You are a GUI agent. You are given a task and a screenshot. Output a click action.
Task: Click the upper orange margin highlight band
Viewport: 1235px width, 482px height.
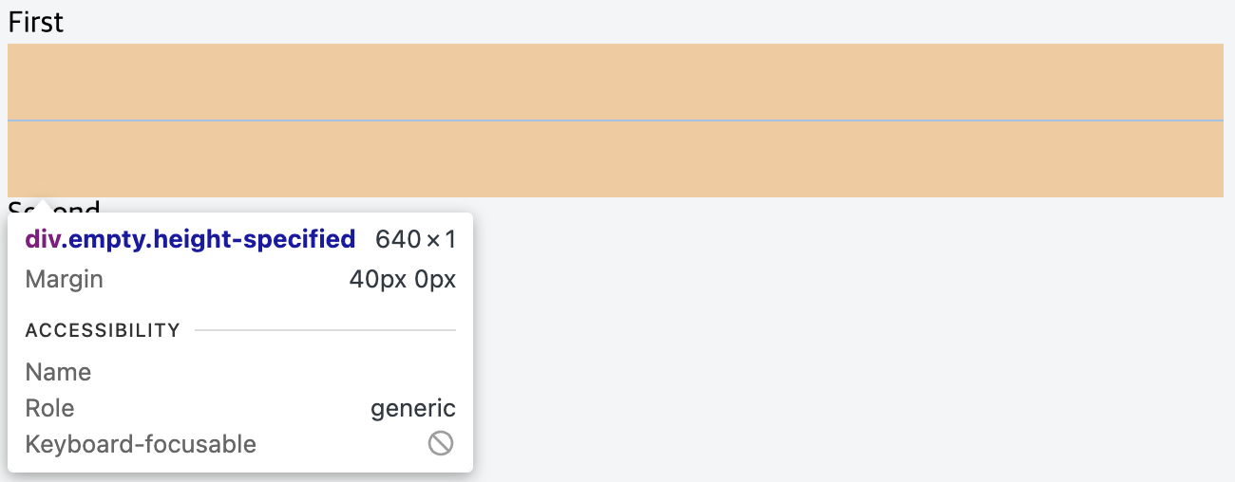pos(615,82)
